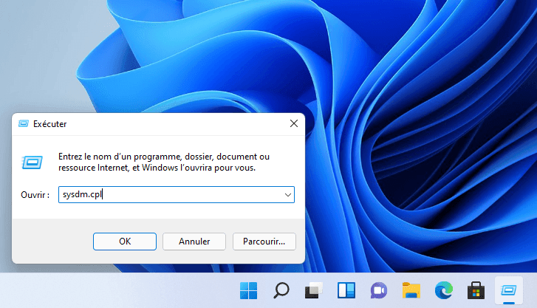
Task: Launch Microsoft Edge from taskbar
Action: 444,290
